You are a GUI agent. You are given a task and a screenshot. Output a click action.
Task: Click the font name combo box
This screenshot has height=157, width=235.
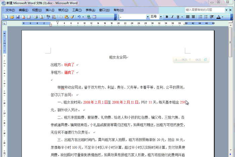click(133, 17)
